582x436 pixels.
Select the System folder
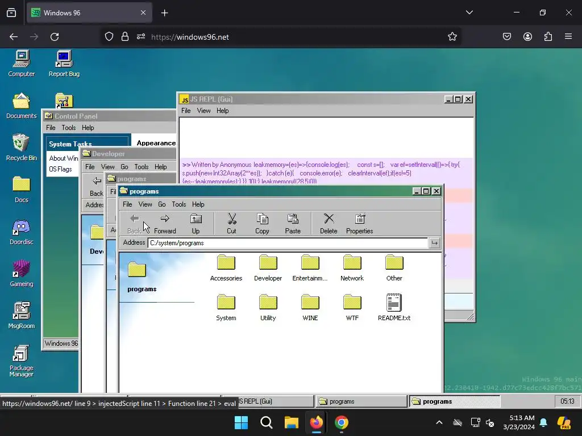226,308
